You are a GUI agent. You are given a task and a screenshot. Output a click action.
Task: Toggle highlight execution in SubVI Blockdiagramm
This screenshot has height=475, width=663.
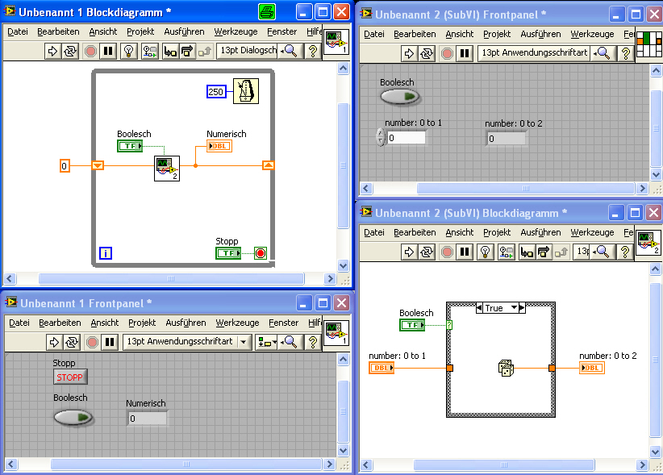point(485,252)
